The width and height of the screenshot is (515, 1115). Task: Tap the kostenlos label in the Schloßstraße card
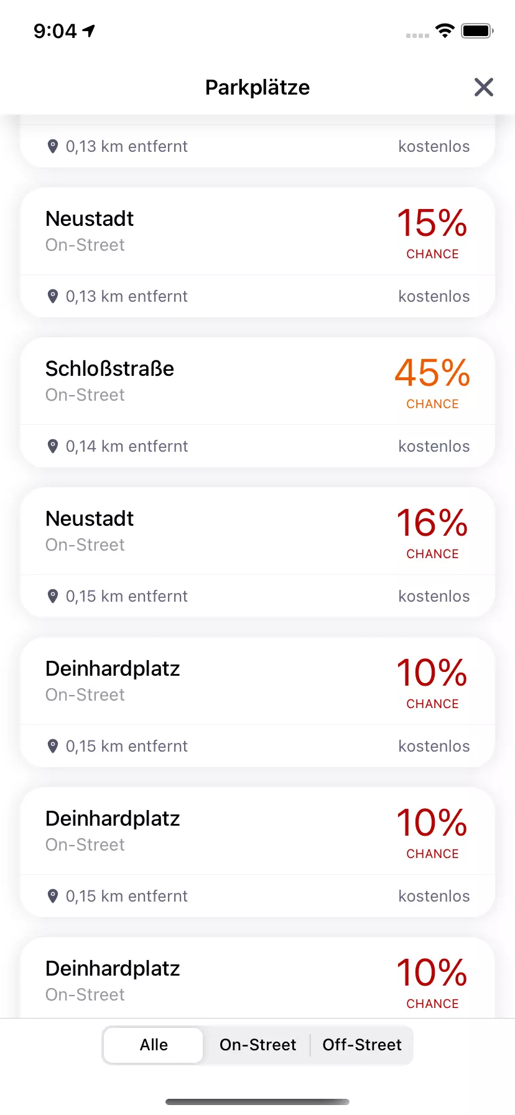[434, 446]
